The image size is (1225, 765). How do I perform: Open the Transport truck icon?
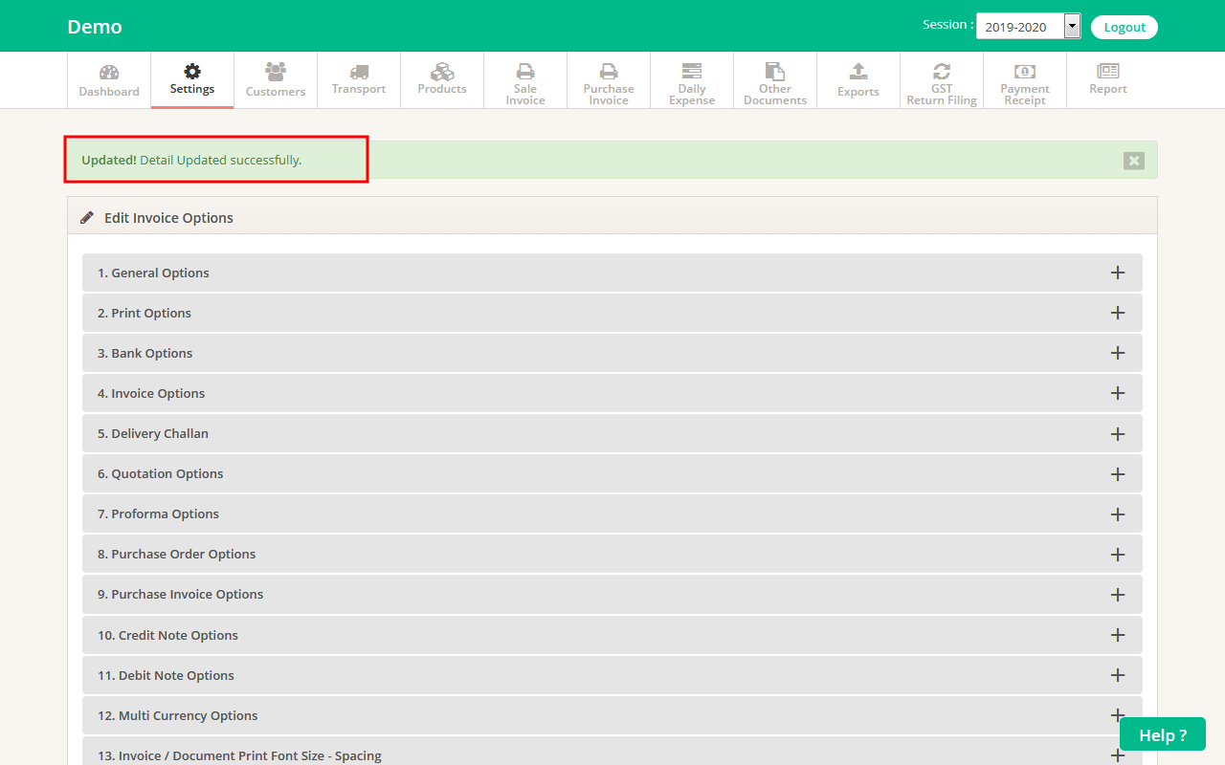click(x=359, y=72)
